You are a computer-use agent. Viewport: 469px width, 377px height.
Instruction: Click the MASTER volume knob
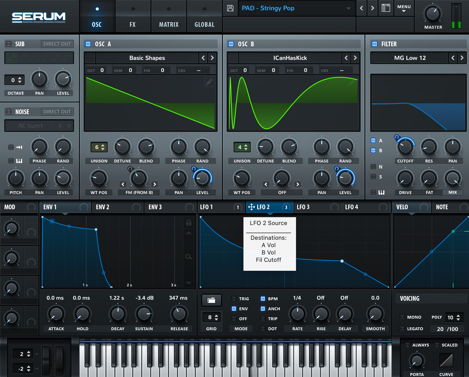[x=432, y=14]
